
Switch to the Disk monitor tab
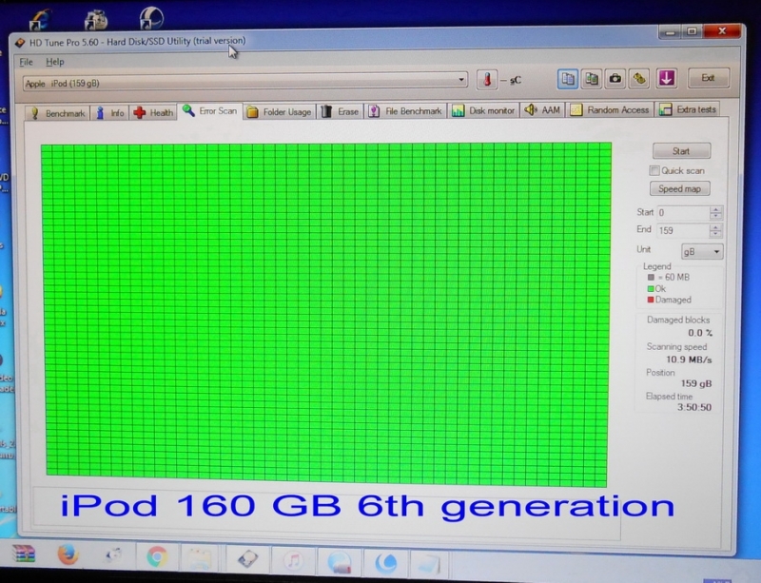point(483,110)
